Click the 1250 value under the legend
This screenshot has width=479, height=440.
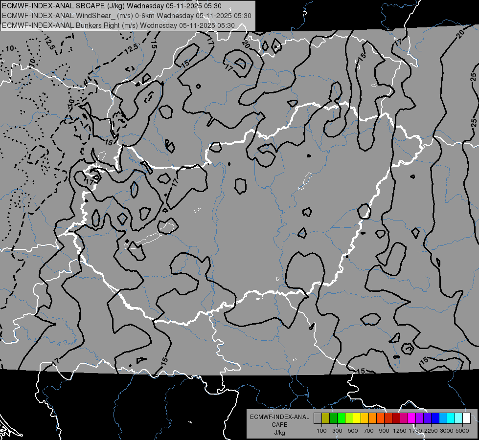[400, 431]
